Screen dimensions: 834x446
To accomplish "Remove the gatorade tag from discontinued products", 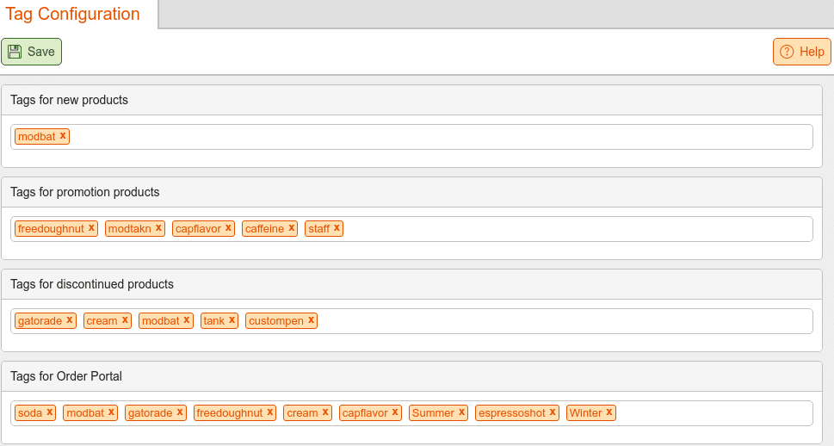I will tap(69, 320).
